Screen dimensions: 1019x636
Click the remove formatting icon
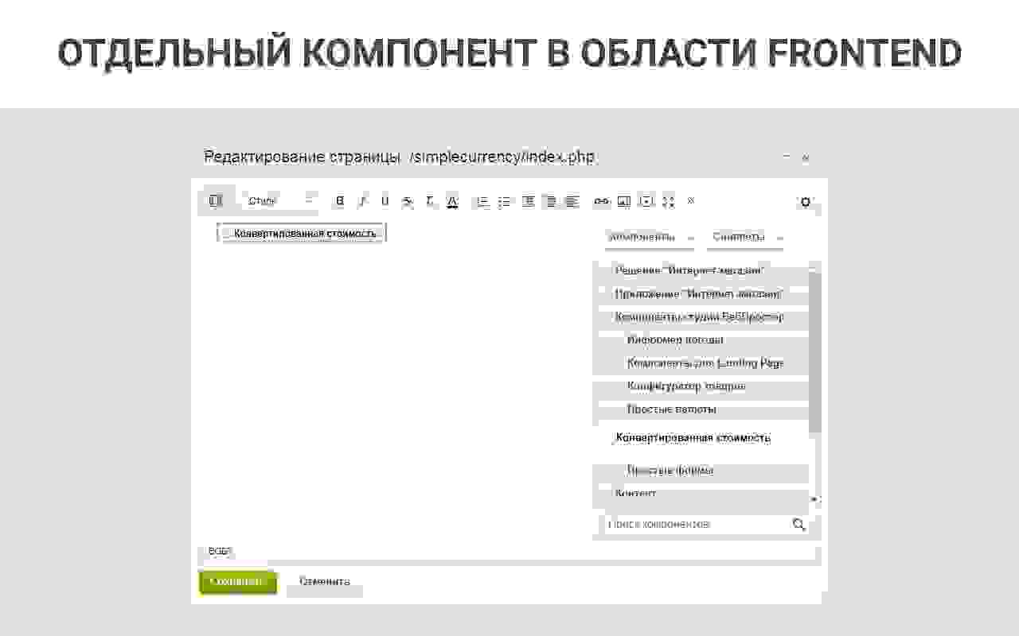(430, 201)
